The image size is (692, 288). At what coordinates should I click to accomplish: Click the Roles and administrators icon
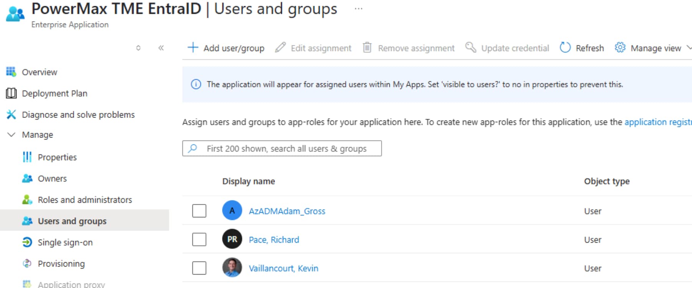pyautogui.click(x=27, y=200)
